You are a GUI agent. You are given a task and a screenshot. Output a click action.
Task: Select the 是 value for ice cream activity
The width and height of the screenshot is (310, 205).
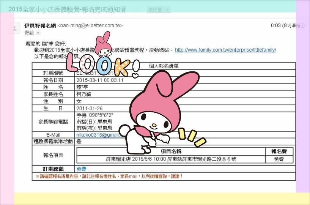tap(79, 142)
